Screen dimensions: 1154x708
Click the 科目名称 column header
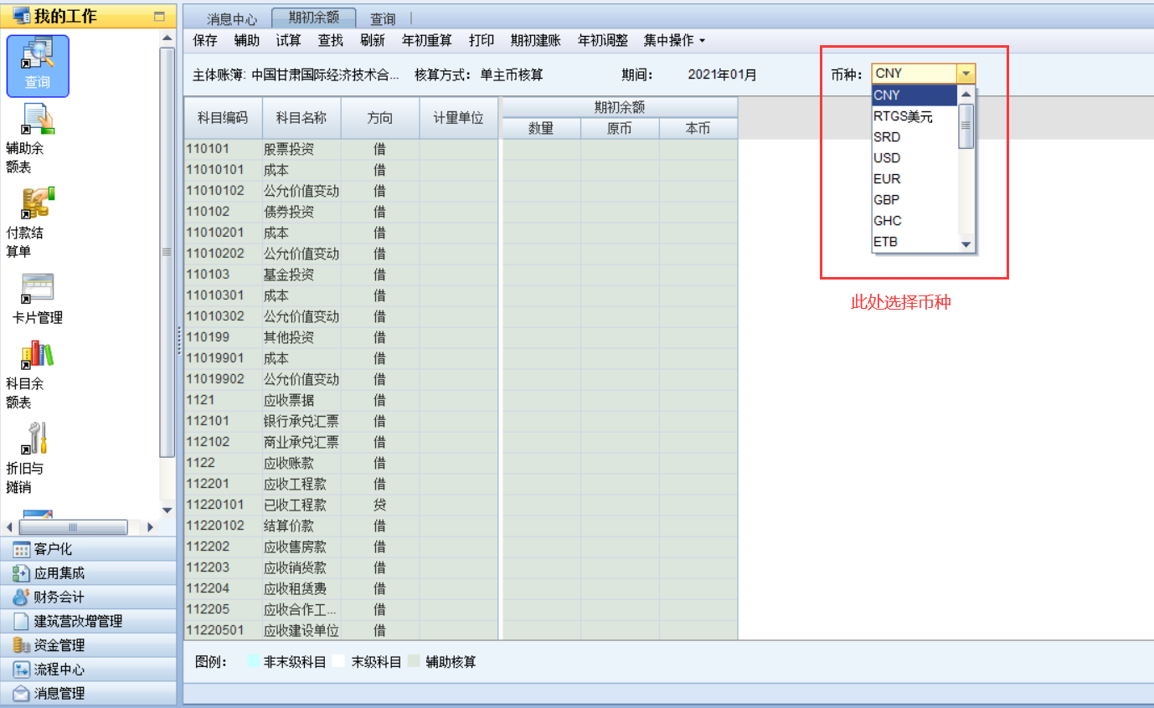click(301, 118)
